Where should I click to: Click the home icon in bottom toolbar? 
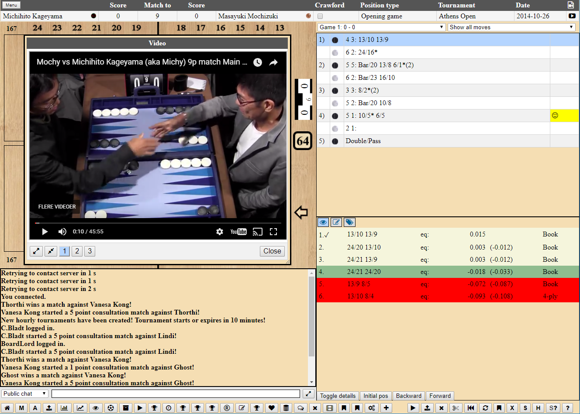click(x=7, y=408)
